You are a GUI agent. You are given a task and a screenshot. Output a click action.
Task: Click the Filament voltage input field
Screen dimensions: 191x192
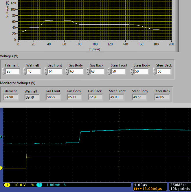(x=13, y=71)
